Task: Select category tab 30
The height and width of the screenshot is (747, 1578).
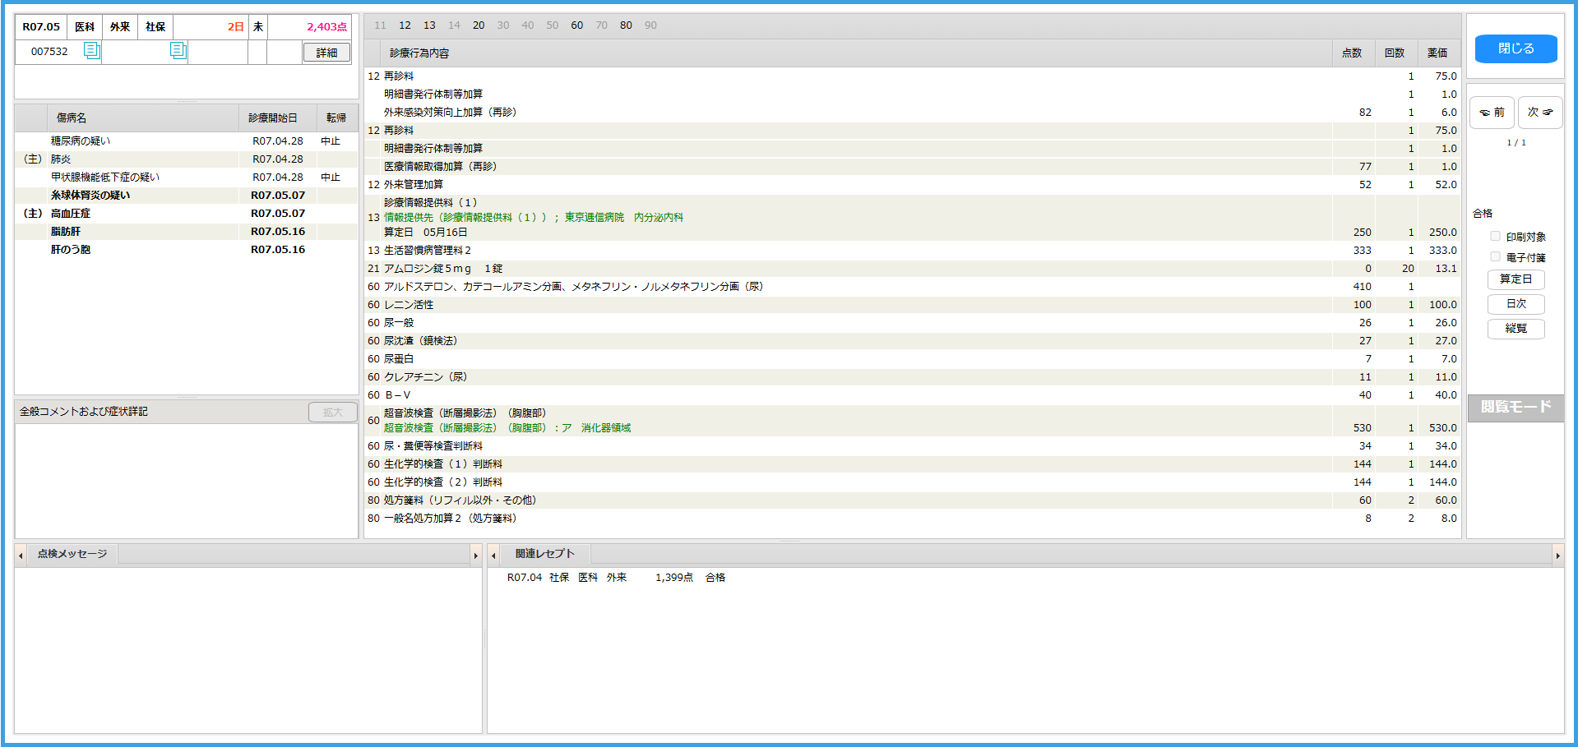Action: pos(503,25)
